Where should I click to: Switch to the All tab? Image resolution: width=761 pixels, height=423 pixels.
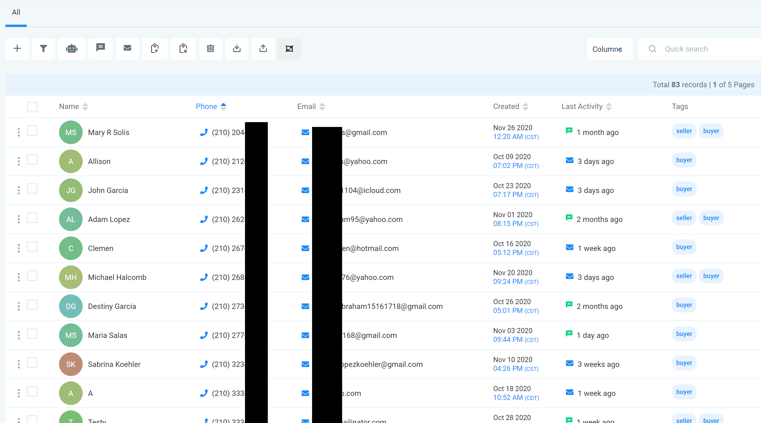coord(16,12)
